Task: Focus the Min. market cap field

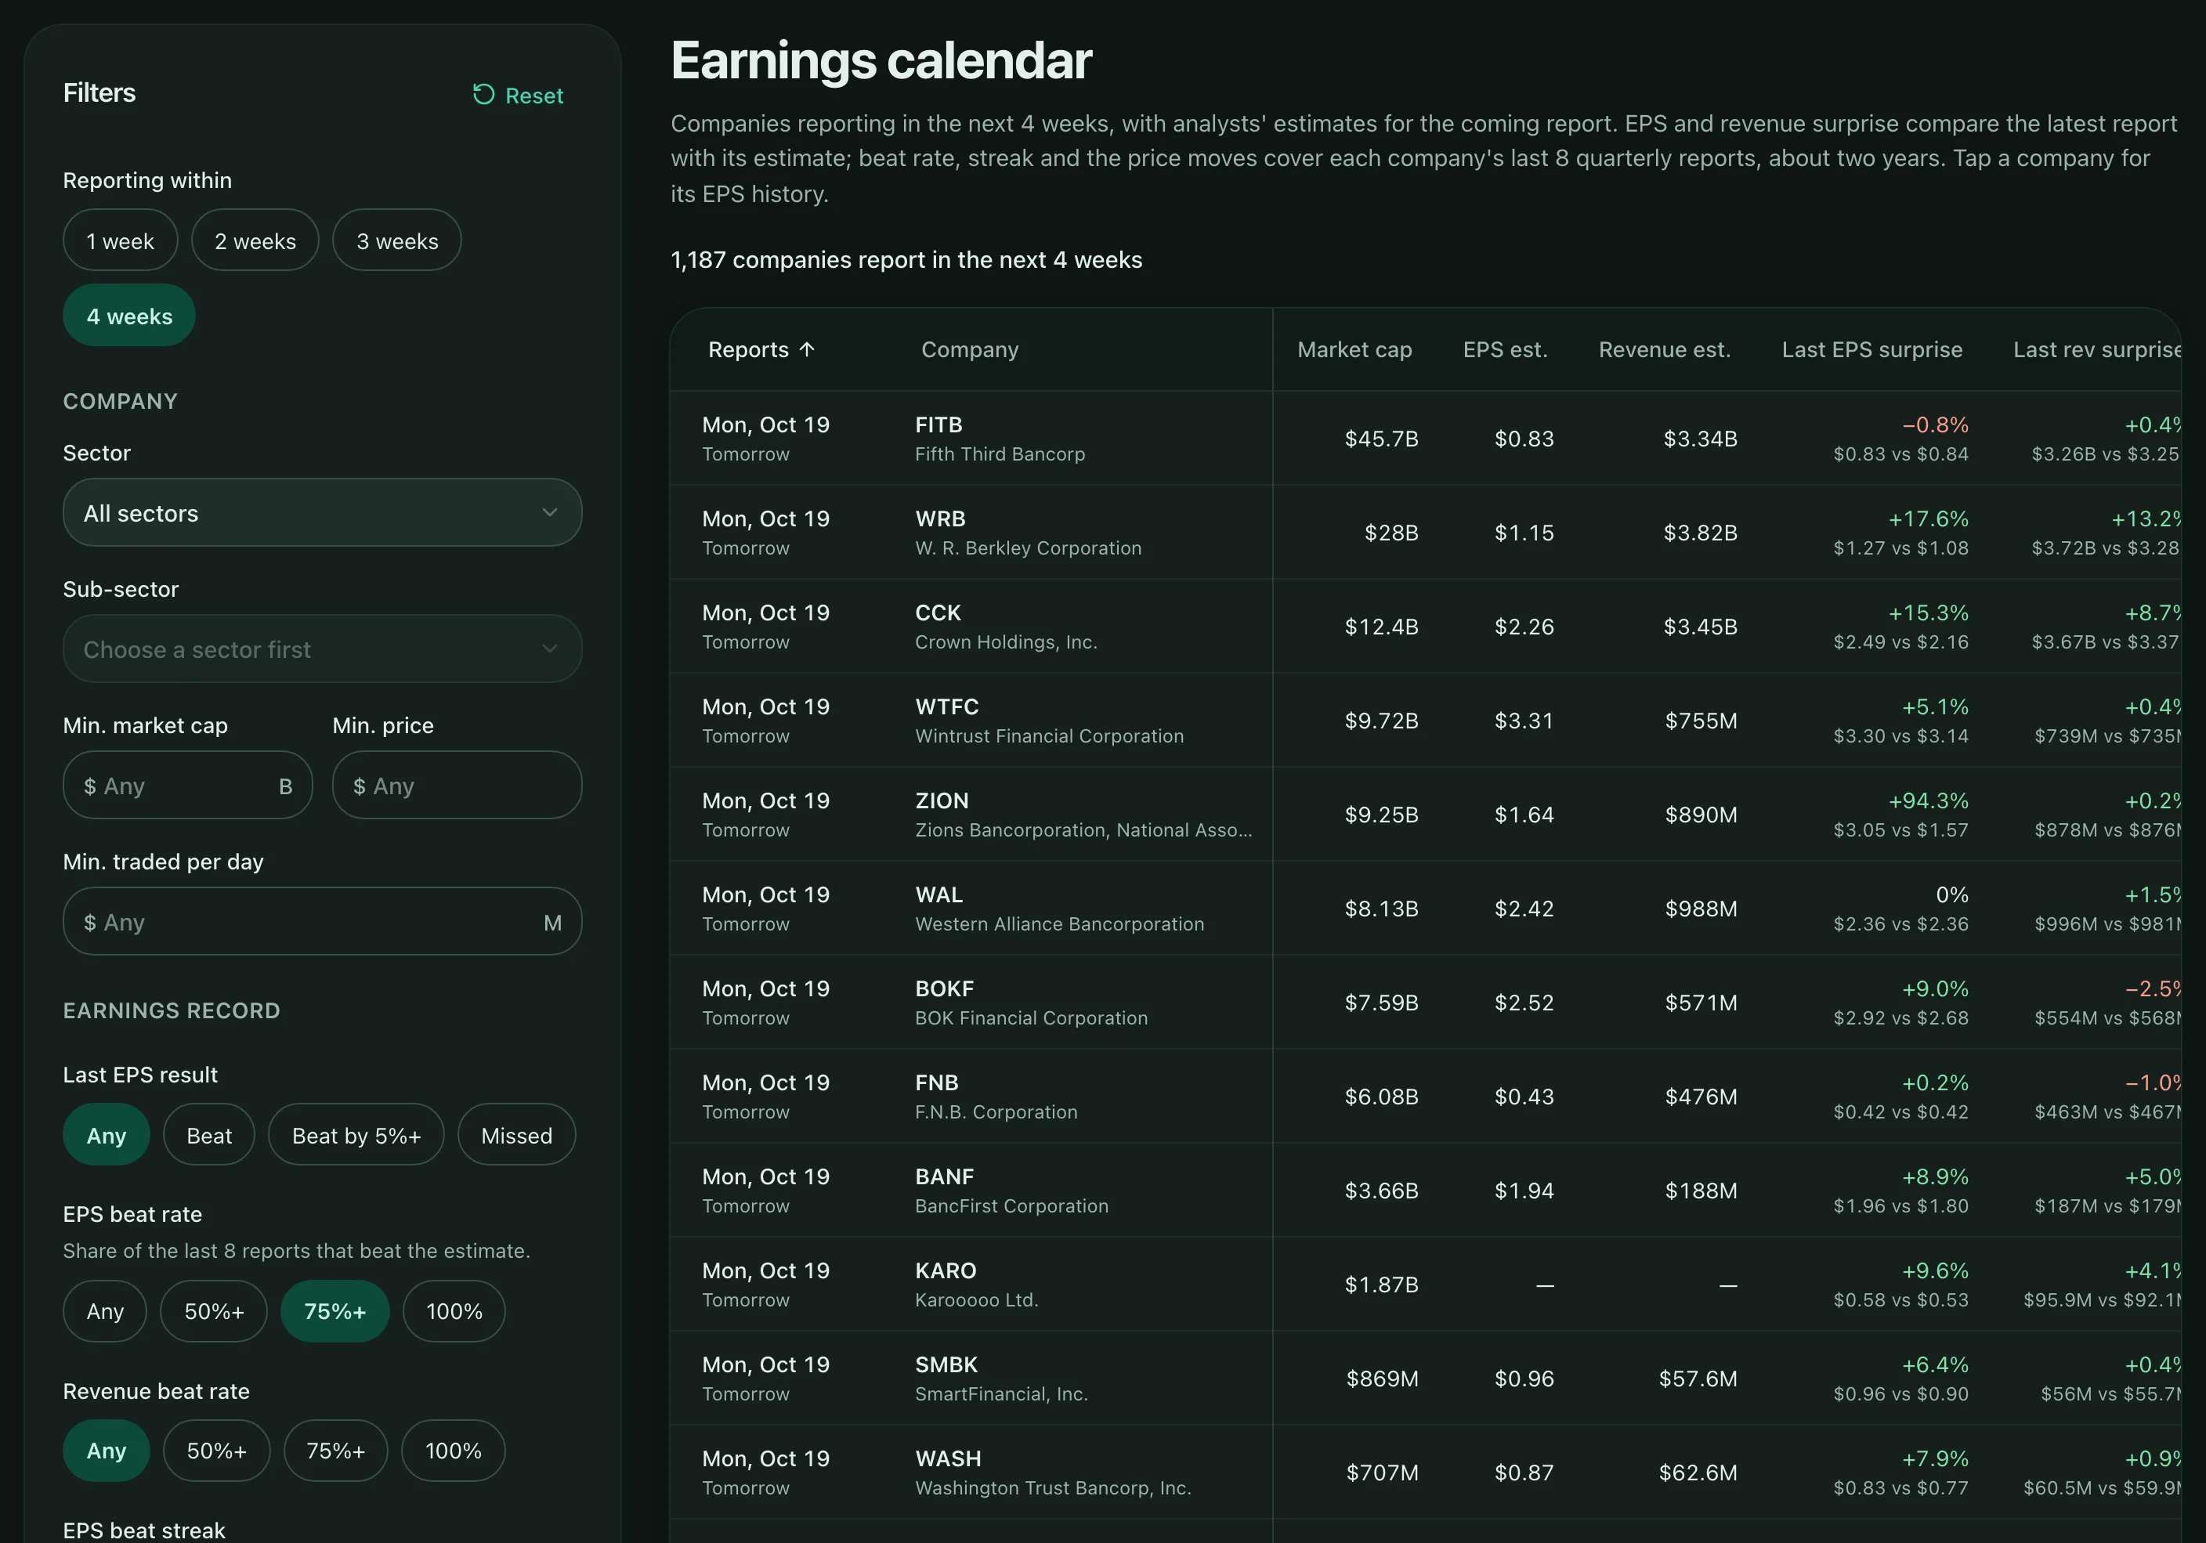Action: pyautogui.click(x=187, y=786)
